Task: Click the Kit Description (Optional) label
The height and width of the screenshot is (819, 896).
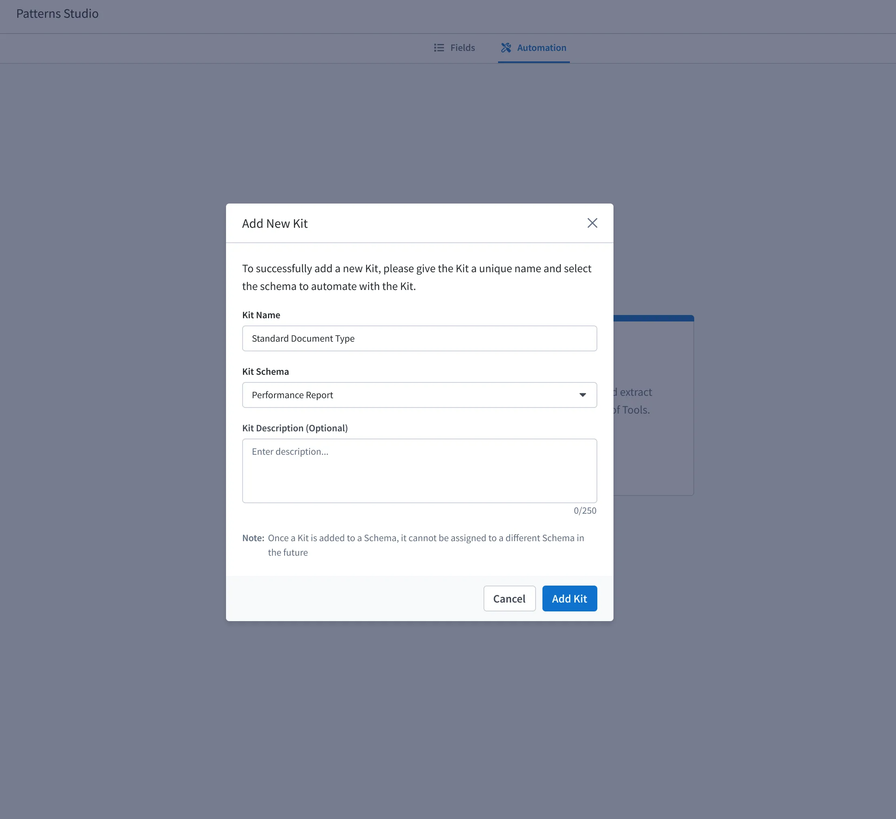Action: pos(295,428)
